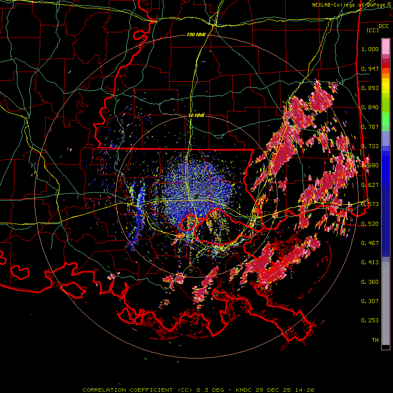Click the 50 NMI range ring label
393x393 pixels.
click(196, 115)
